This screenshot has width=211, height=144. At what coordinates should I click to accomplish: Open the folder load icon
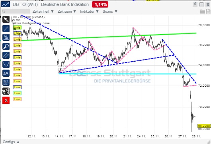coord(202,12)
